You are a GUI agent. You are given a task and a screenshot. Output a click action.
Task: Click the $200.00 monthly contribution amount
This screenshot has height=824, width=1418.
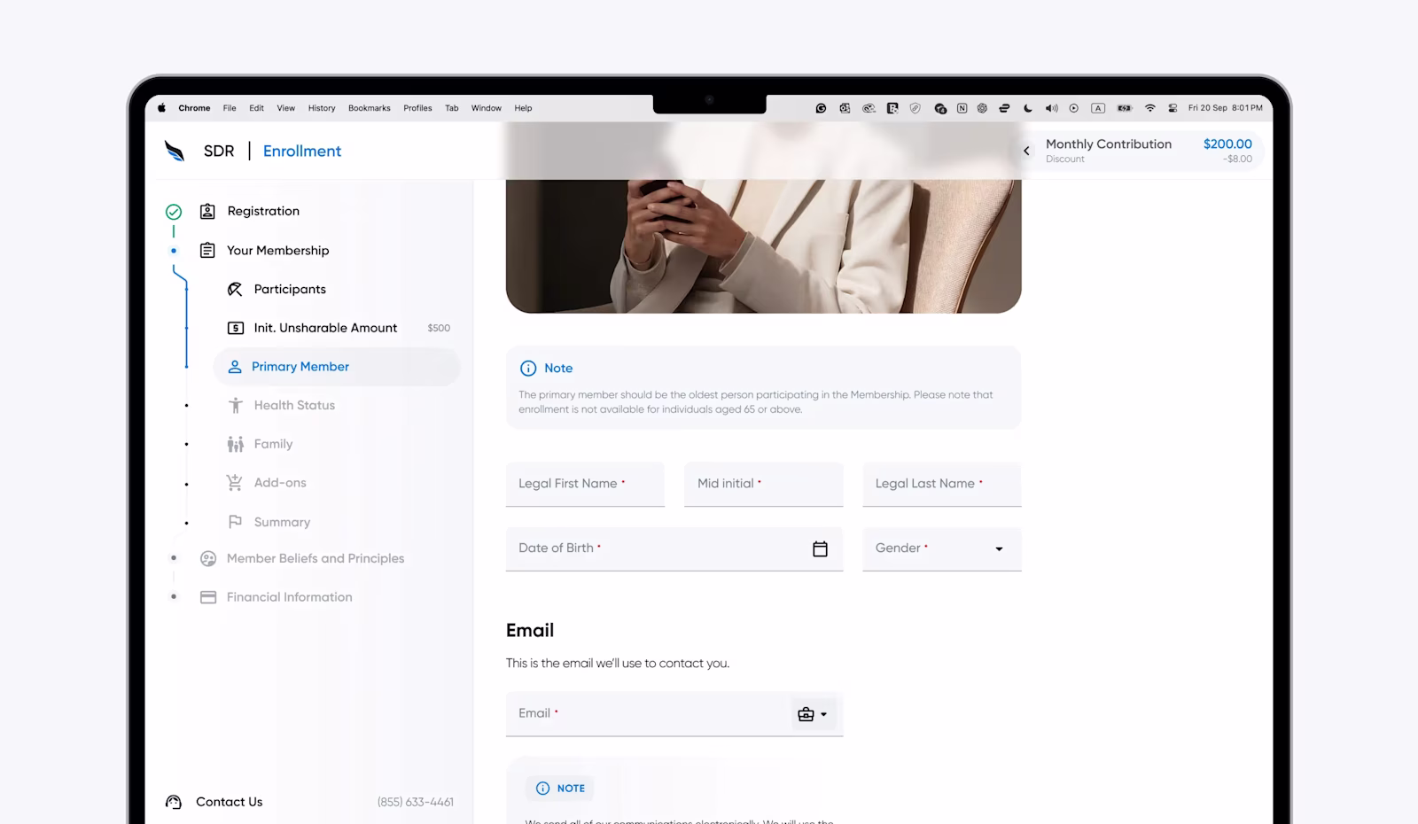click(1227, 144)
